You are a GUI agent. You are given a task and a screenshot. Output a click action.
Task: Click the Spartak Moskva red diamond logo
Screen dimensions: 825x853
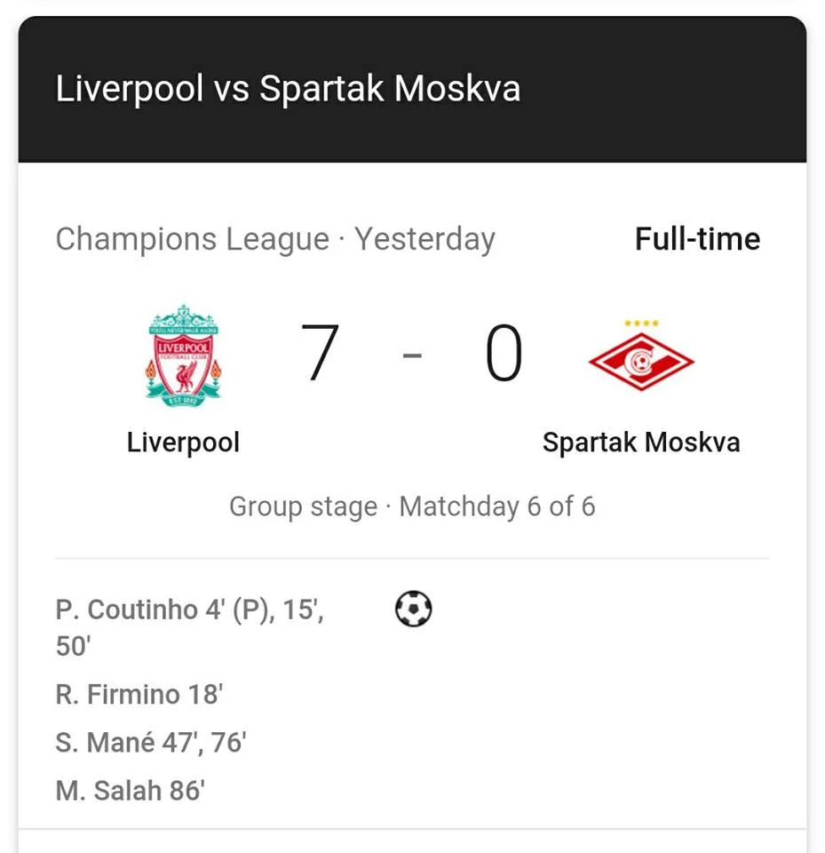pyautogui.click(x=640, y=363)
